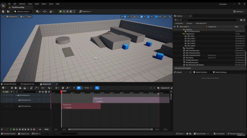This screenshot has width=247, height=138.
Task: Toggle viewport rotation snapping
Action: coord(148,17)
